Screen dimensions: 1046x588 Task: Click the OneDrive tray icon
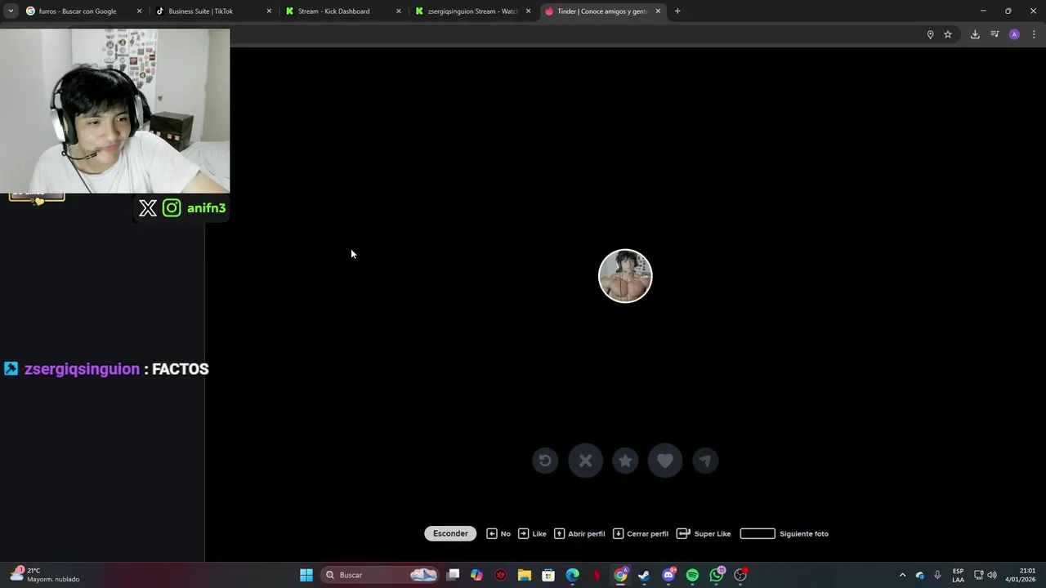(x=920, y=575)
